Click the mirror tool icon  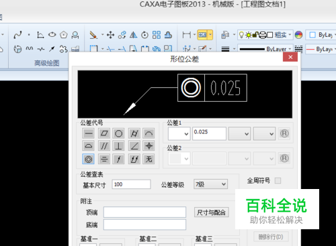click(x=134, y=35)
